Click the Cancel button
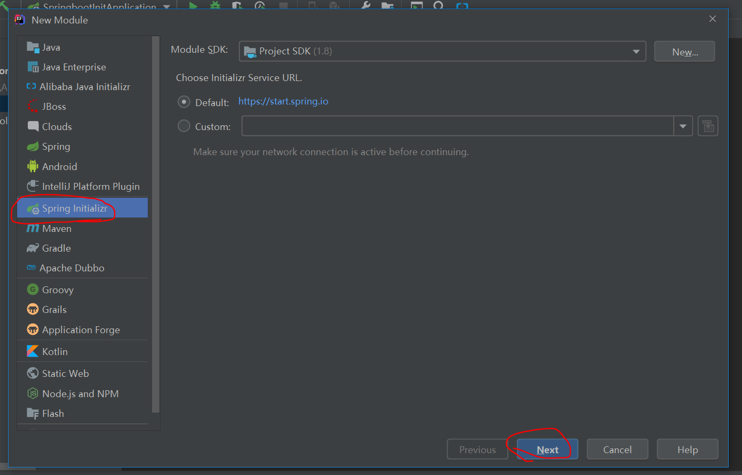Image resolution: width=742 pixels, height=475 pixels. click(x=617, y=449)
